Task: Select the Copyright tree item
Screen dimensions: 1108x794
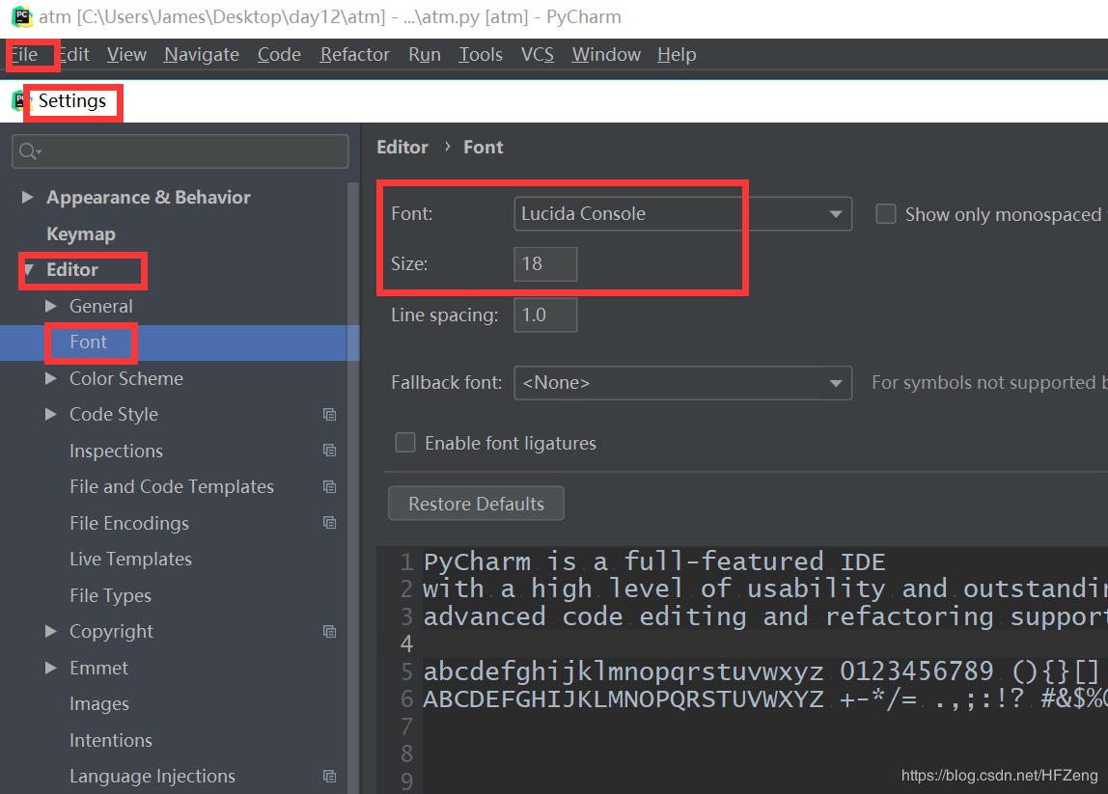Action: pyautogui.click(x=112, y=632)
